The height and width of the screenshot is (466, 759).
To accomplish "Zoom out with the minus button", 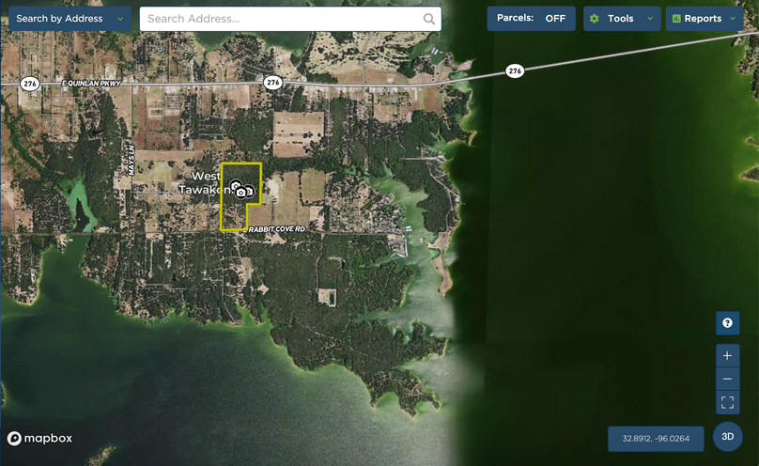I will point(727,380).
